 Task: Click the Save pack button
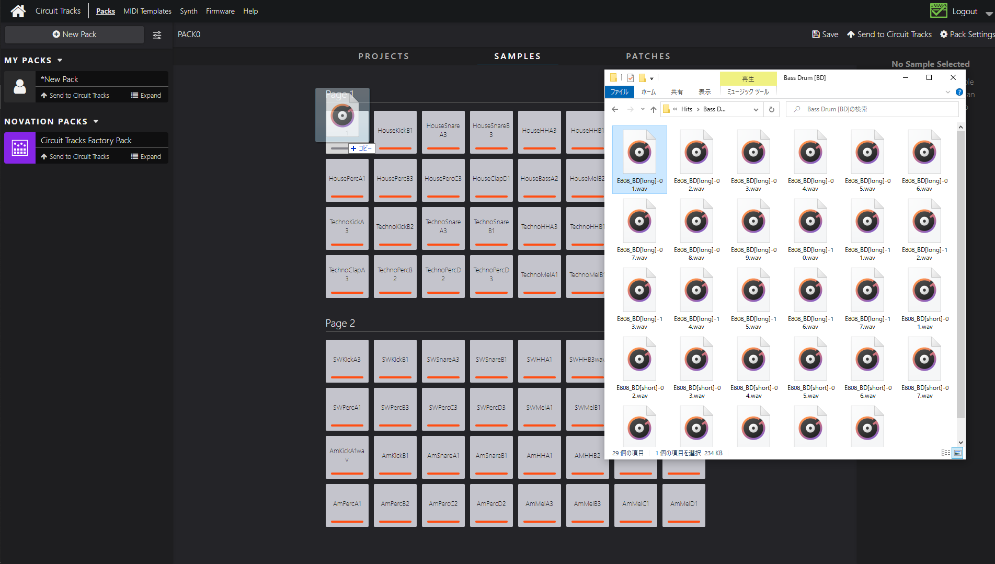(825, 34)
